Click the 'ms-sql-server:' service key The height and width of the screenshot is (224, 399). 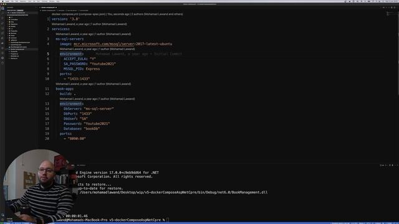[69, 39]
